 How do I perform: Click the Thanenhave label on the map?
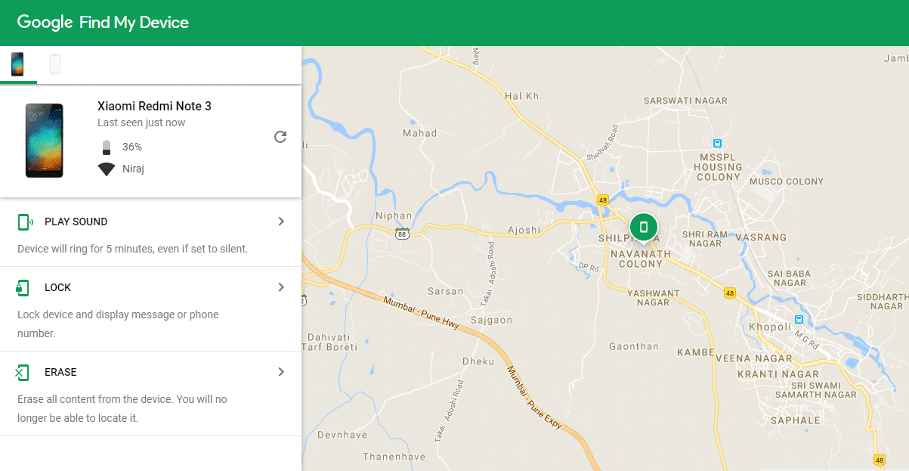[394, 457]
